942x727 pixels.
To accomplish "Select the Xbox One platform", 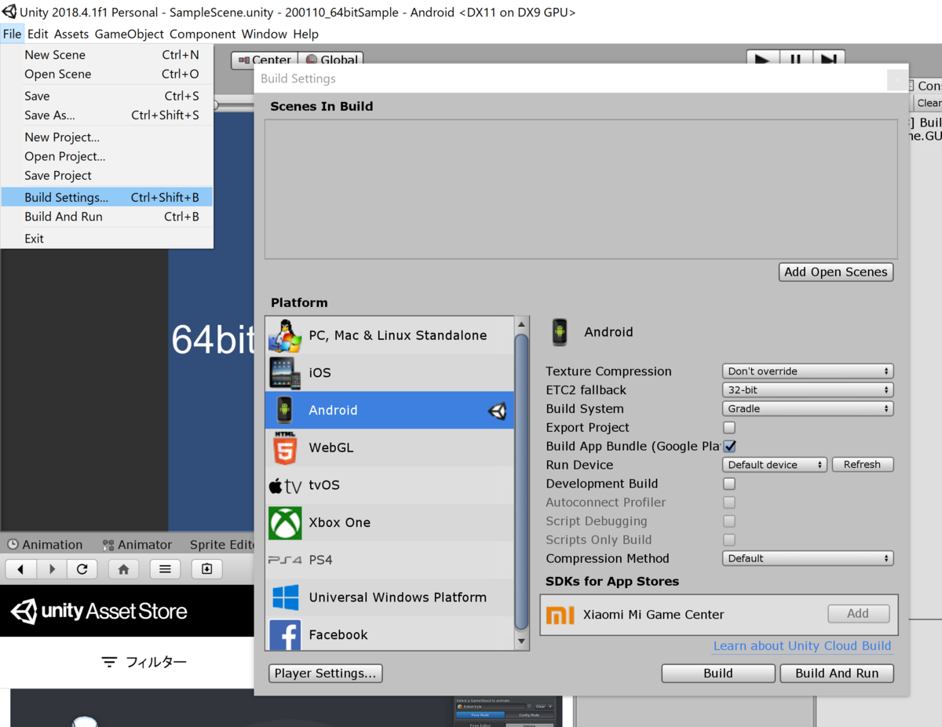I will [x=389, y=522].
